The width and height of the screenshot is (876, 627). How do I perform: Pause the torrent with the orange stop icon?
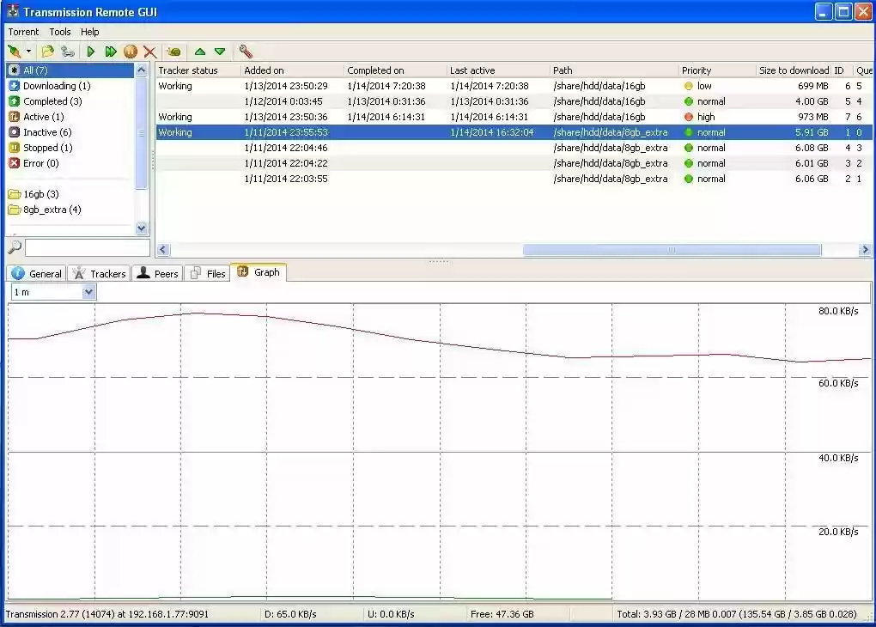pyautogui.click(x=131, y=52)
